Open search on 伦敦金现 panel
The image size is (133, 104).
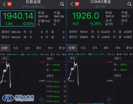tap(62, 4)
